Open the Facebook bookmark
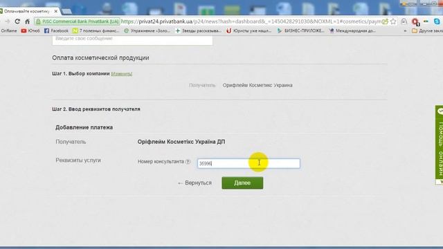The image size is (443, 249). point(56,30)
